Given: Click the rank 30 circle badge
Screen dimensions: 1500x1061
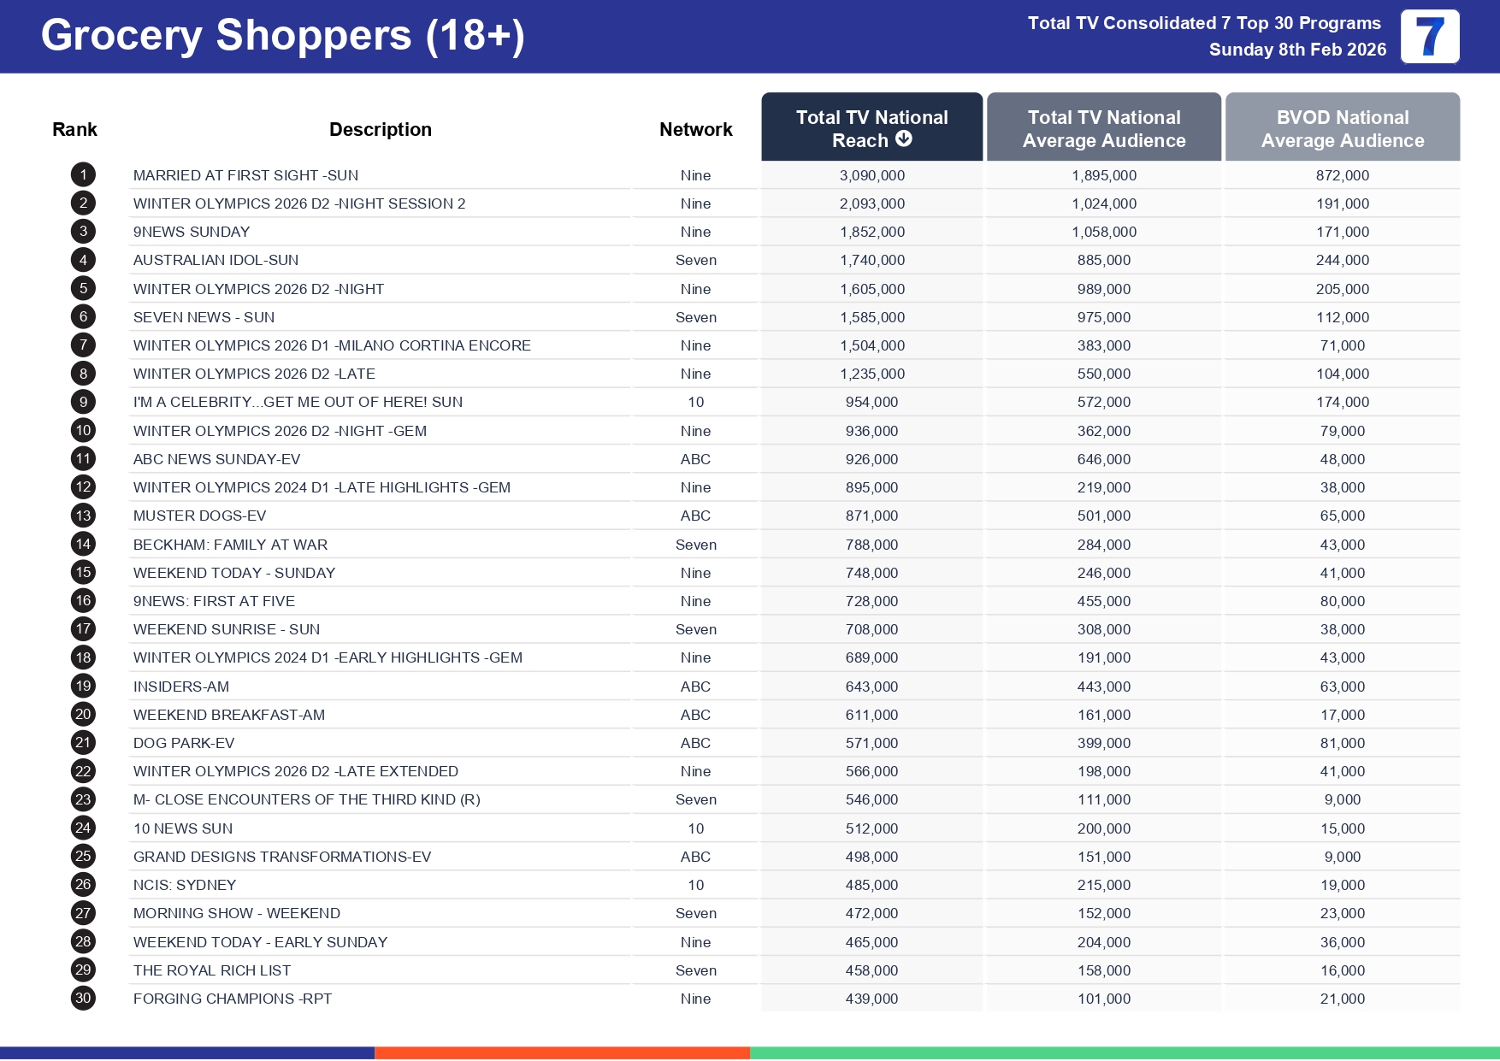Looking at the screenshot, I should pyautogui.click(x=83, y=998).
